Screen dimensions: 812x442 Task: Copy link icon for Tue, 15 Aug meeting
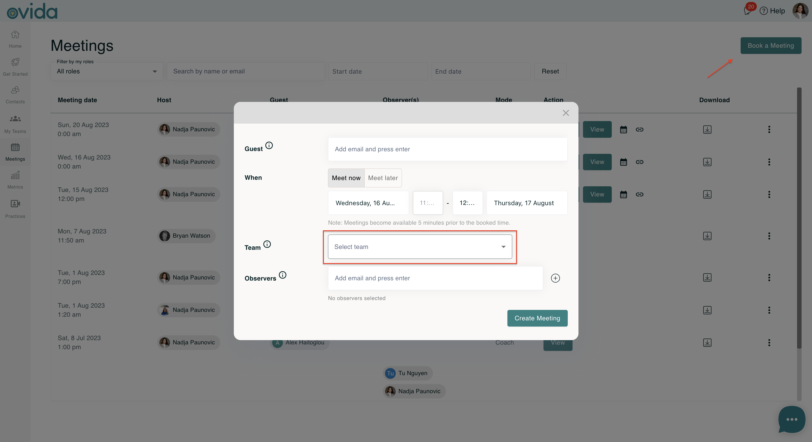pos(639,194)
